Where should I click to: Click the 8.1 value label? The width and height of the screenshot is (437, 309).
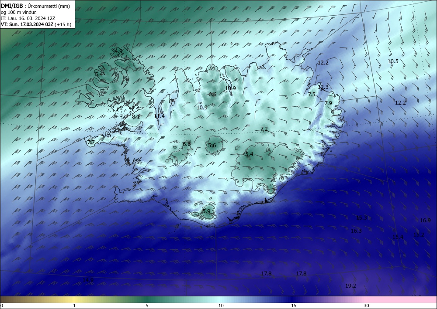(136, 117)
